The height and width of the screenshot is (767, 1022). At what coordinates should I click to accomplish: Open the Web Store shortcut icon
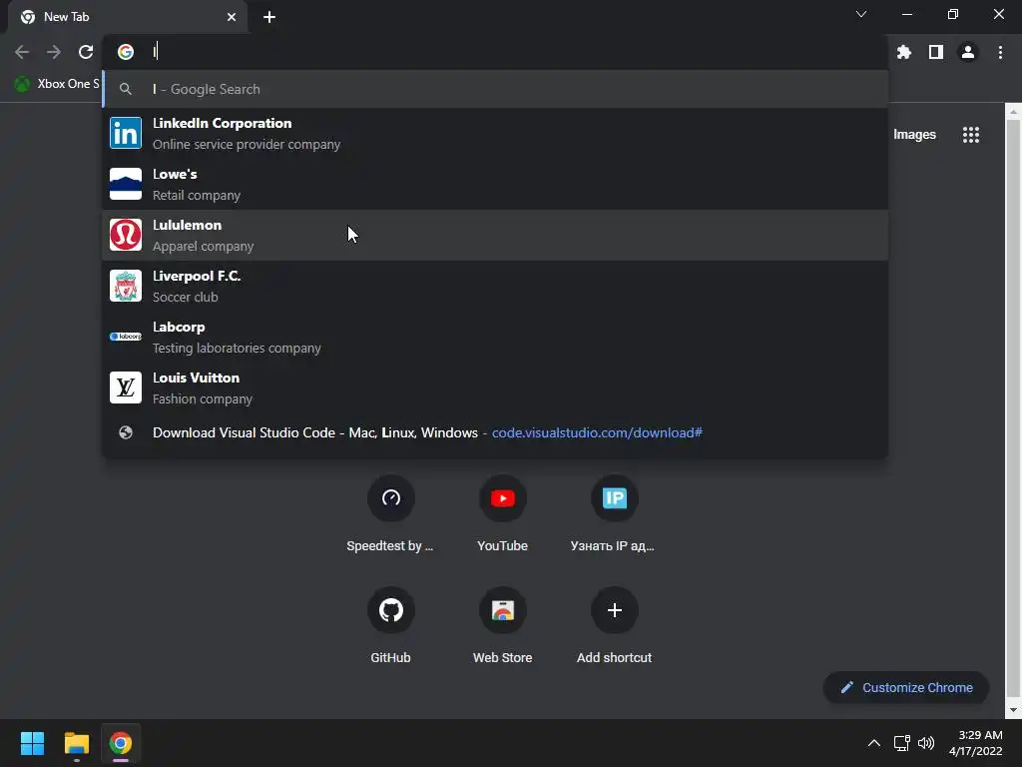click(503, 610)
